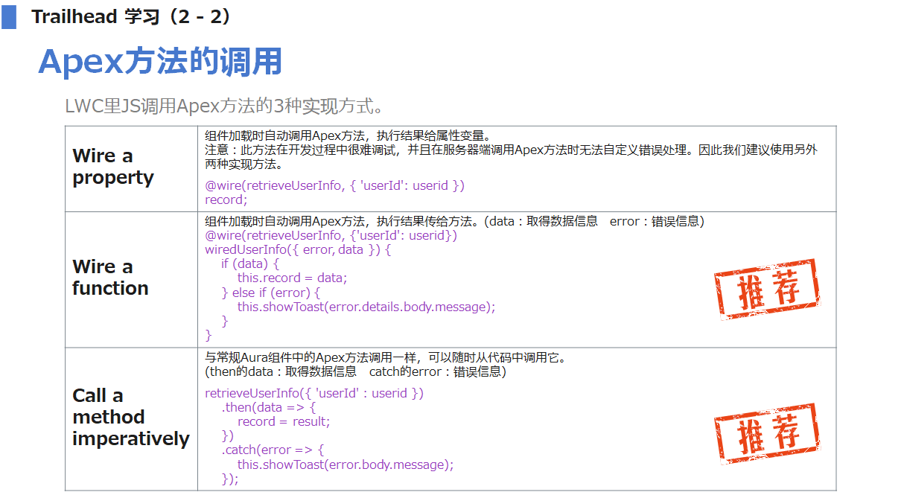Click the code "retrieveUserInfo({ 'userId' : userid })"
This screenshot has width=904, height=495.
tap(313, 393)
